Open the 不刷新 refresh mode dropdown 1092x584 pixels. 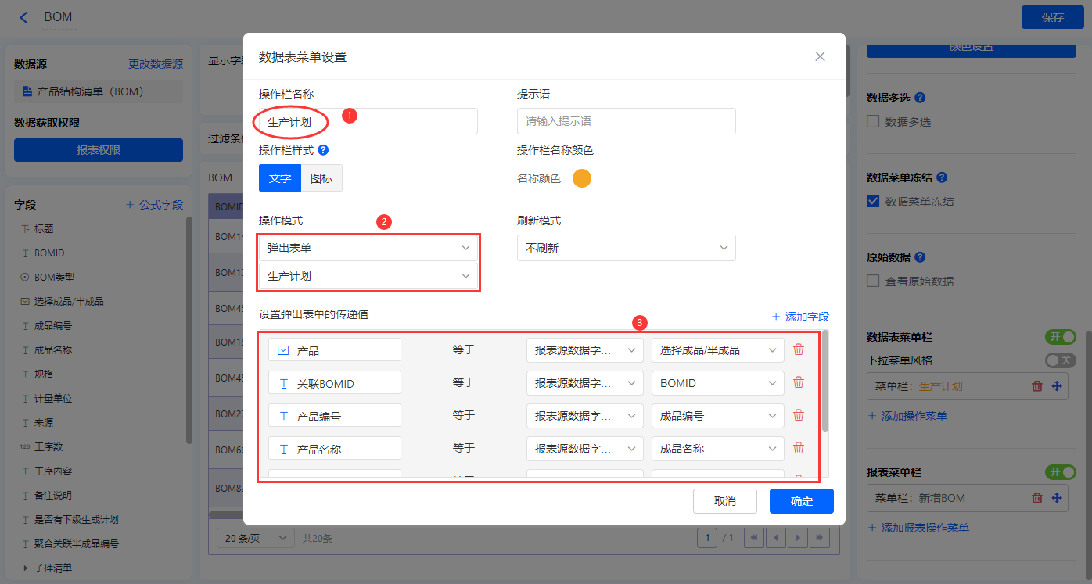coord(626,248)
